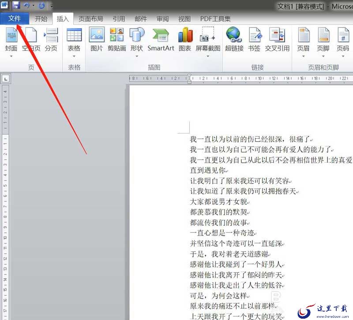Open the 剪贴画 clip art tool
Image resolution: width=353 pixels, height=320 pixels.
click(x=116, y=35)
